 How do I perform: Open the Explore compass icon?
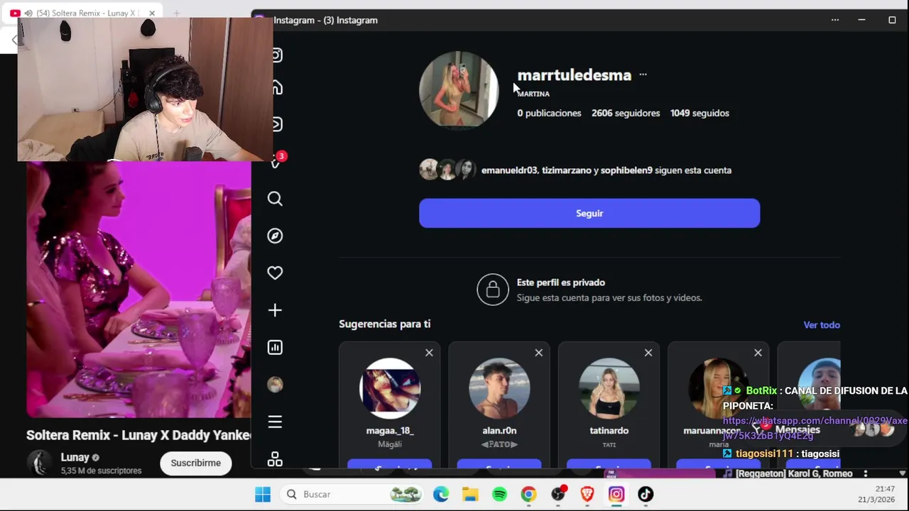click(x=275, y=236)
